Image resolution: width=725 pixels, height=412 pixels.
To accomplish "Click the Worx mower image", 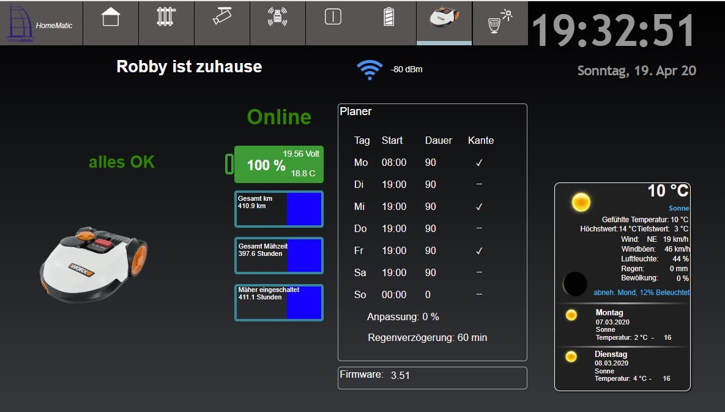I will [x=94, y=264].
